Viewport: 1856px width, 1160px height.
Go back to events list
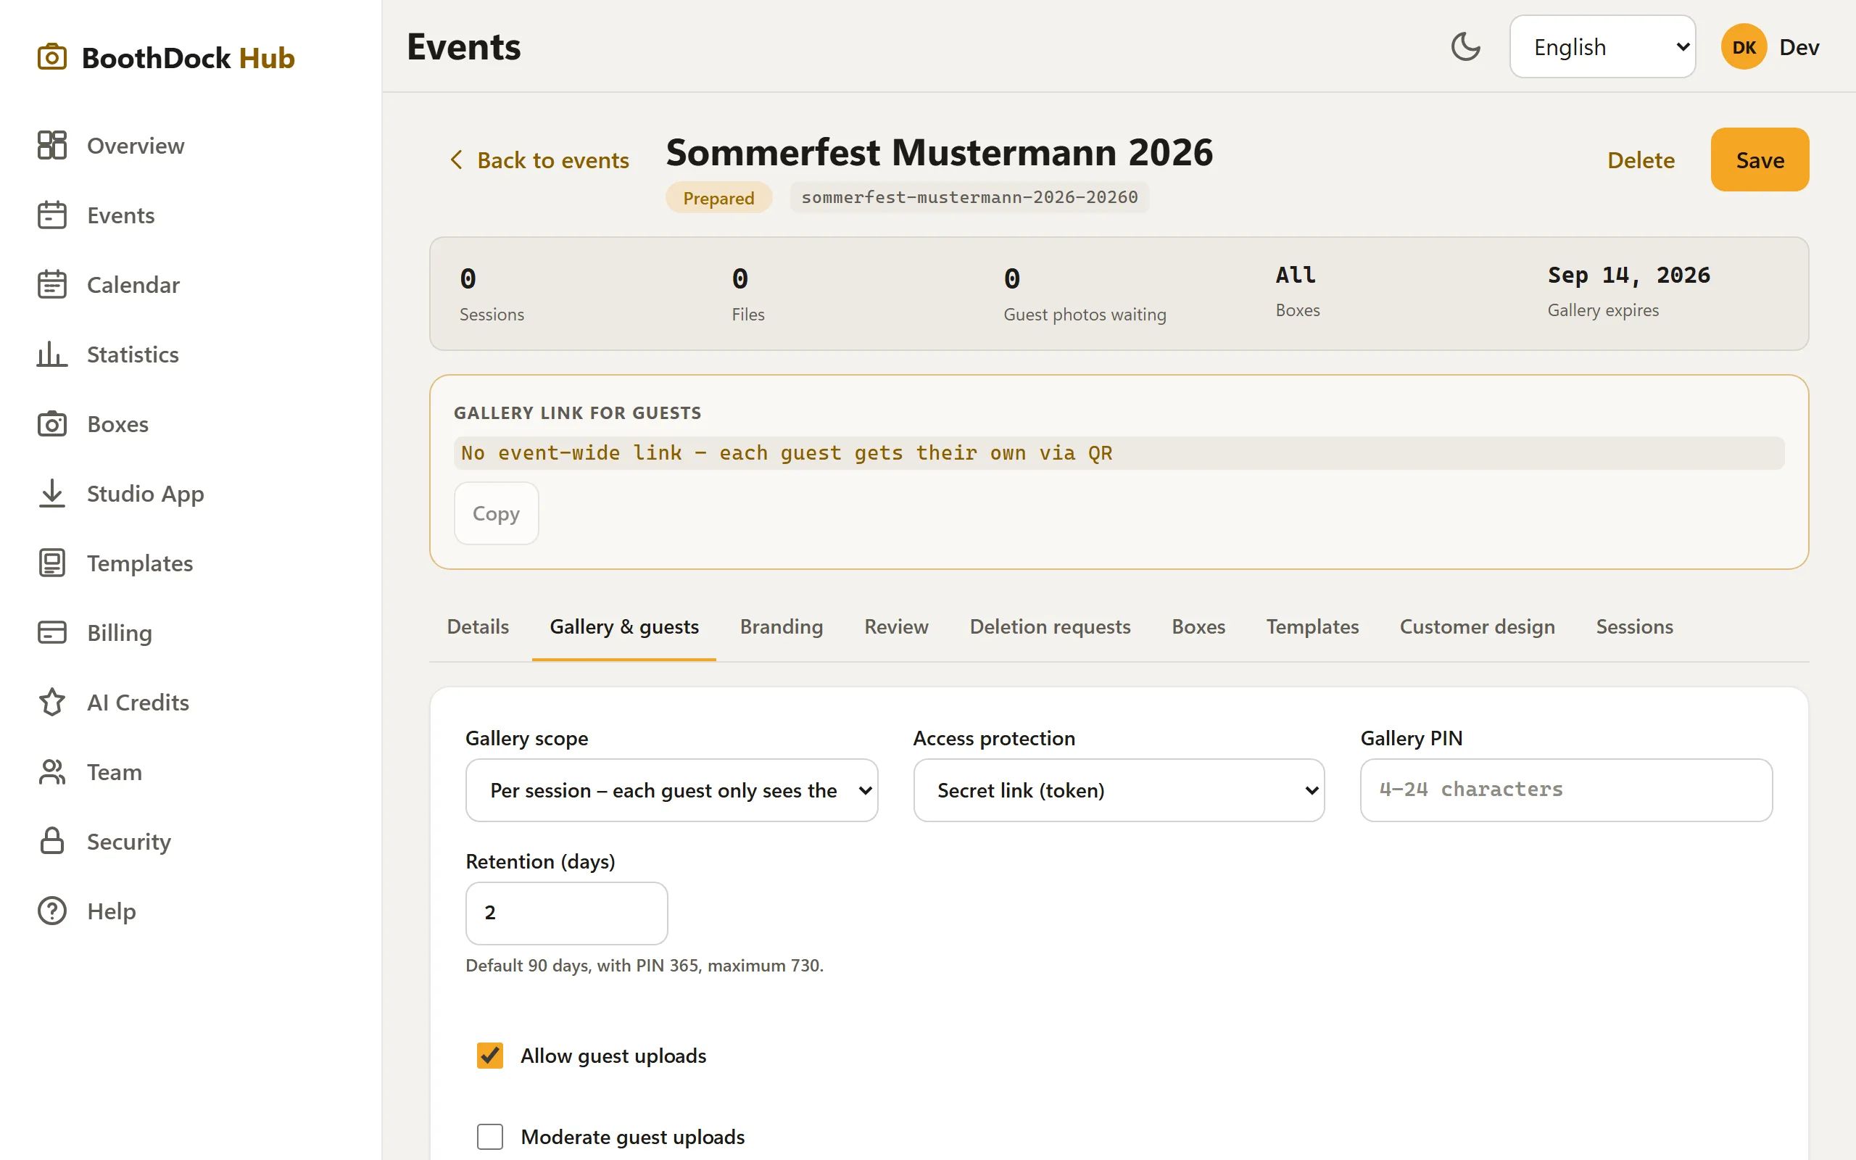tap(539, 159)
